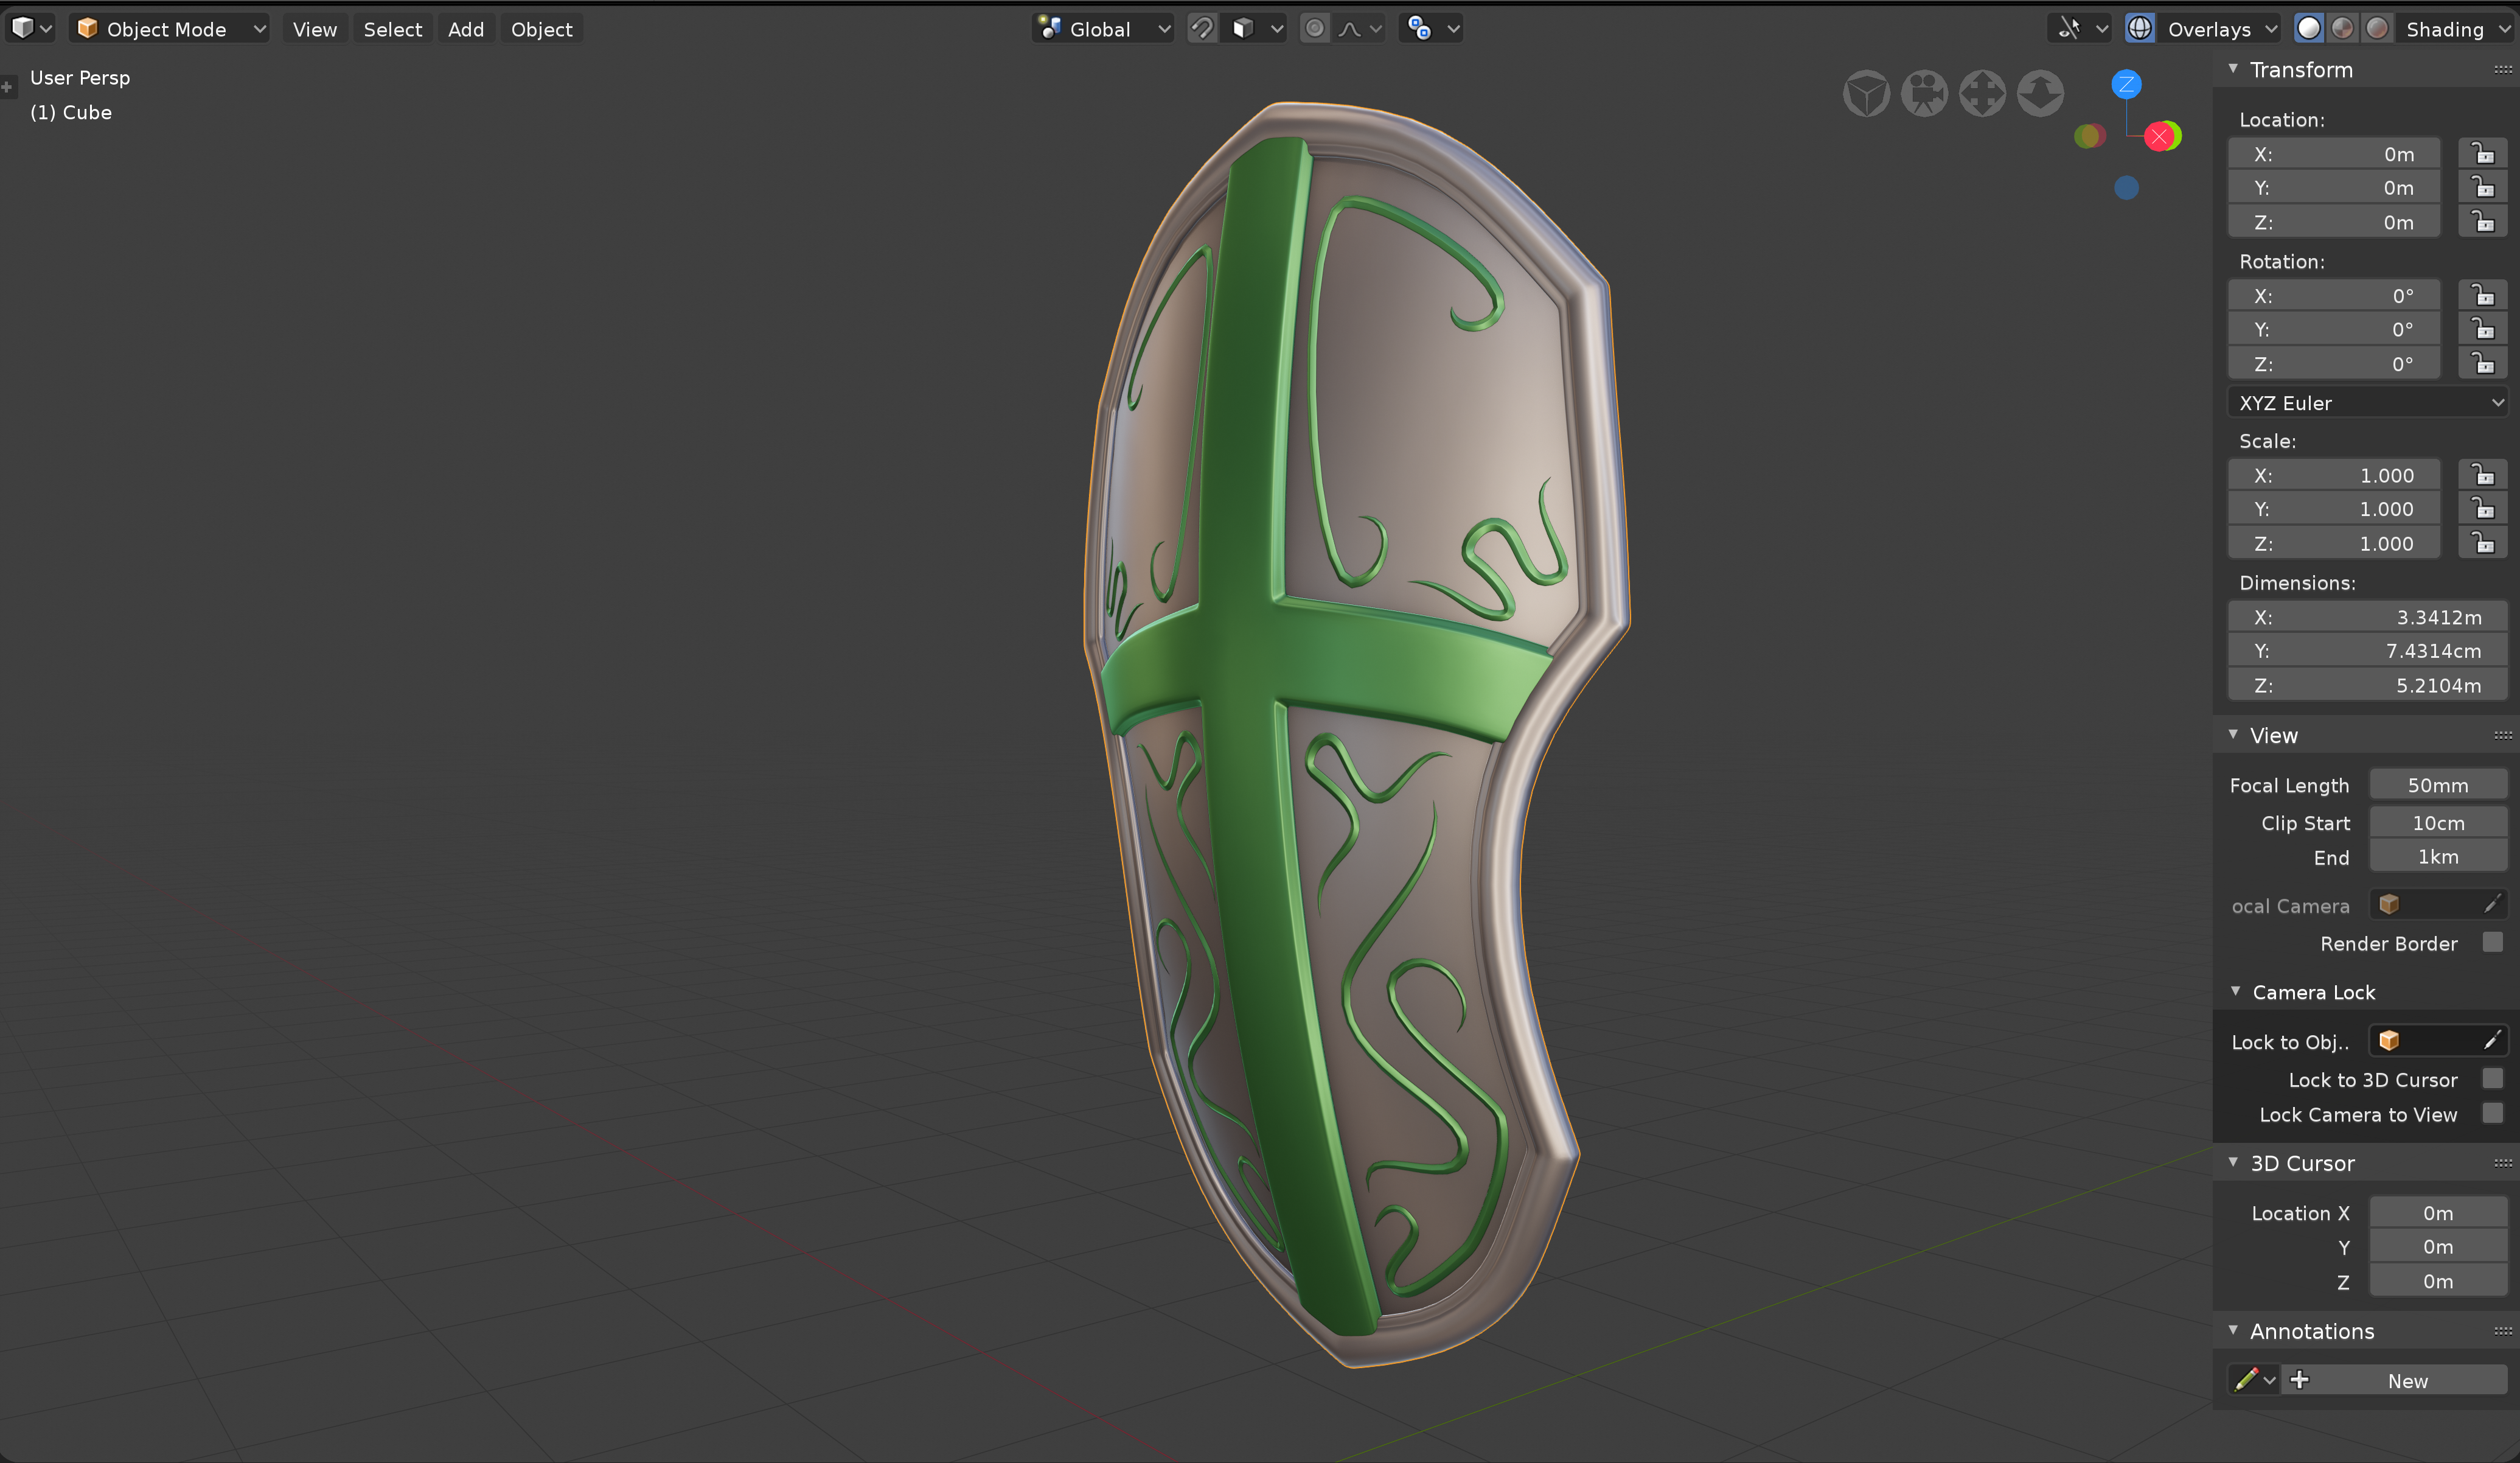The width and height of the screenshot is (2520, 1463).
Task: Click proportional editing circle icon
Action: click(x=1315, y=29)
